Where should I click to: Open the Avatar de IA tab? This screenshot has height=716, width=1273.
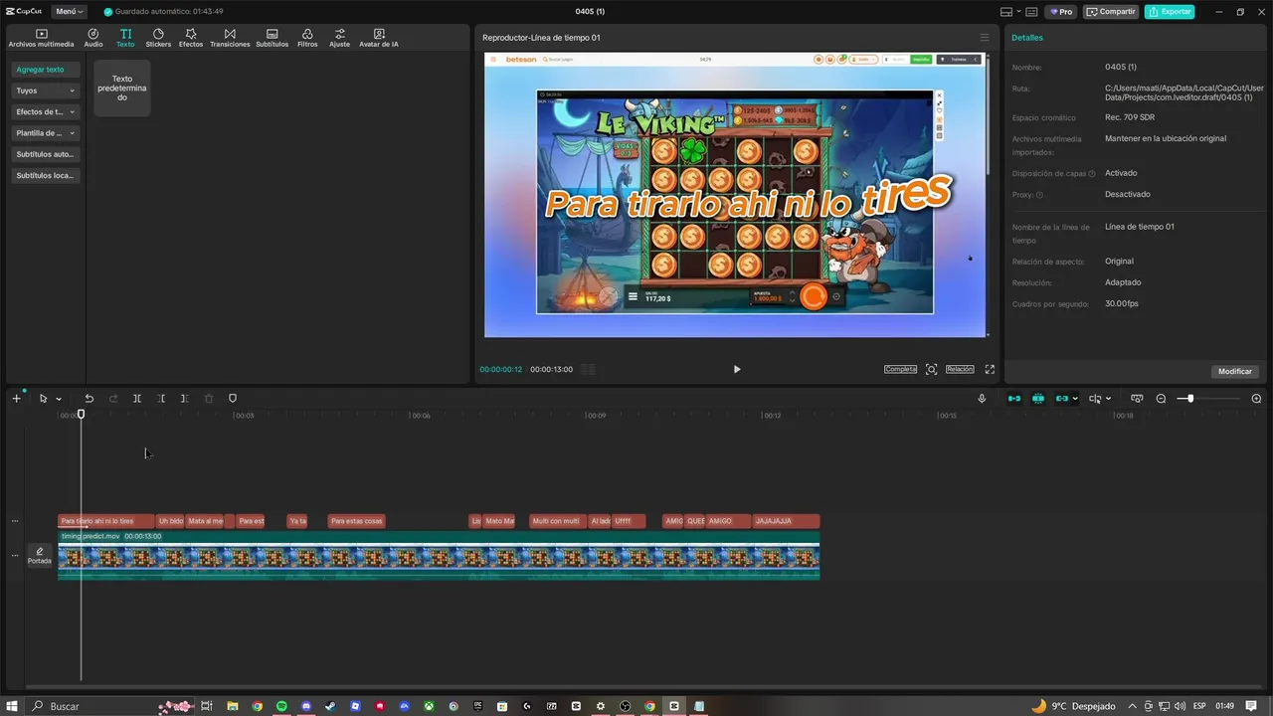coord(379,38)
